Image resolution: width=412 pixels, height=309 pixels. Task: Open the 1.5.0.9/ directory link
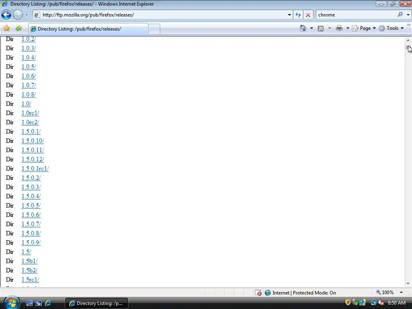[31, 243]
